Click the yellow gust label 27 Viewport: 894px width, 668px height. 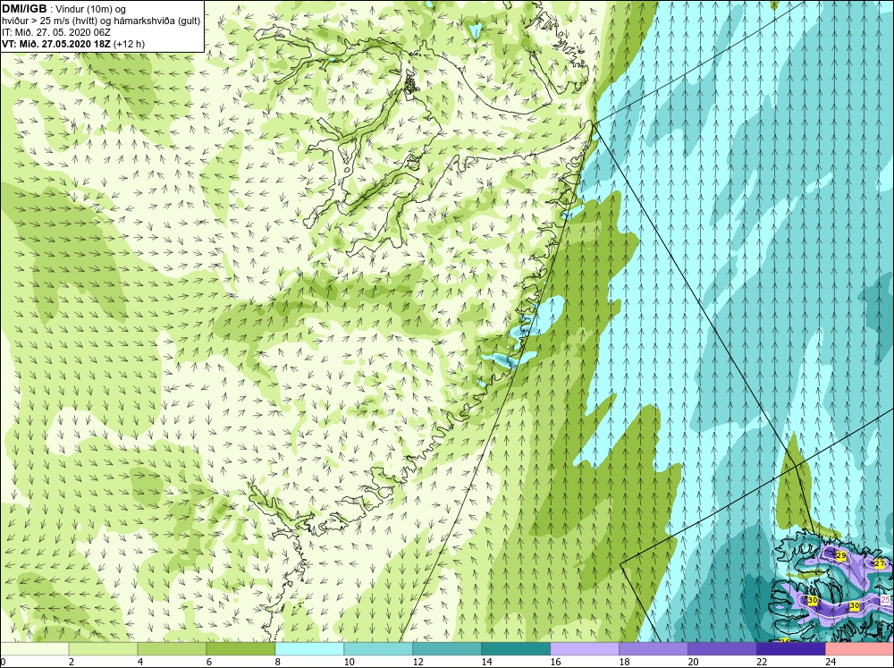tap(880, 563)
